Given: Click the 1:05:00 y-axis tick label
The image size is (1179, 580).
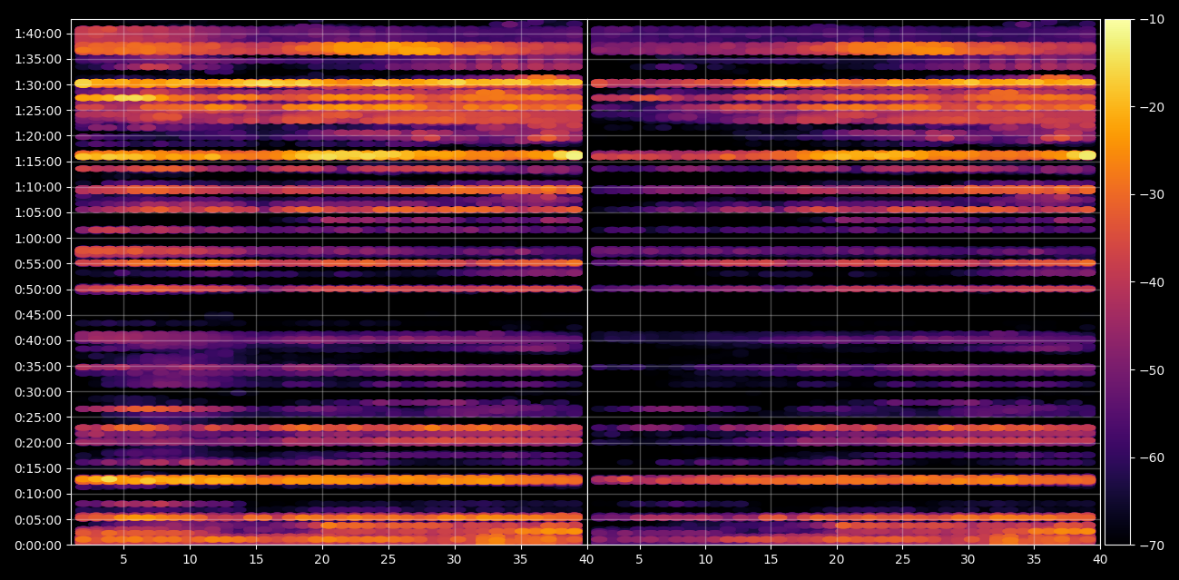Looking at the screenshot, I should point(38,212).
